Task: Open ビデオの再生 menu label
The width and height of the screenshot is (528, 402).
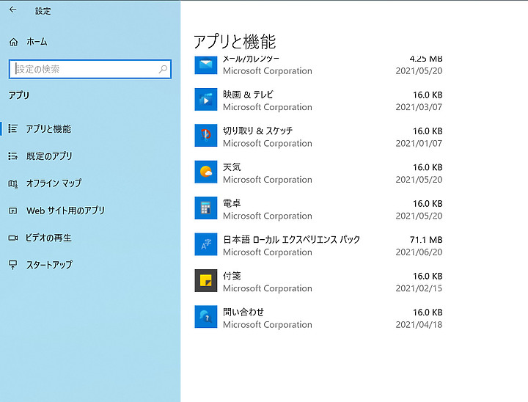Action: [x=48, y=238]
